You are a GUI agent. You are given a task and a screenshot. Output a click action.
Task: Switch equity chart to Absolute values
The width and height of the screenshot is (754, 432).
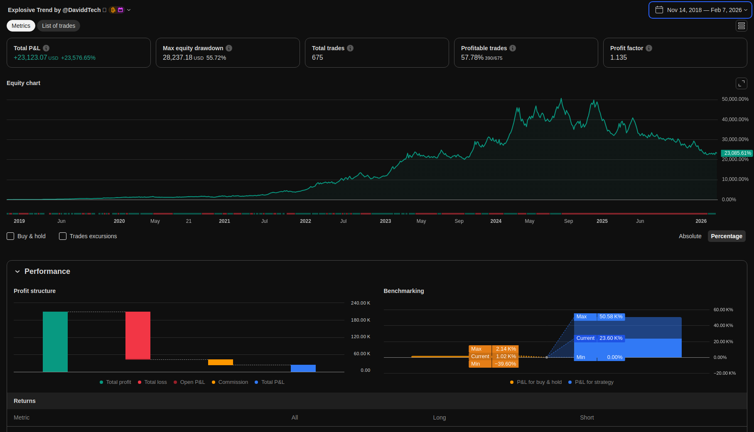point(690,236)
